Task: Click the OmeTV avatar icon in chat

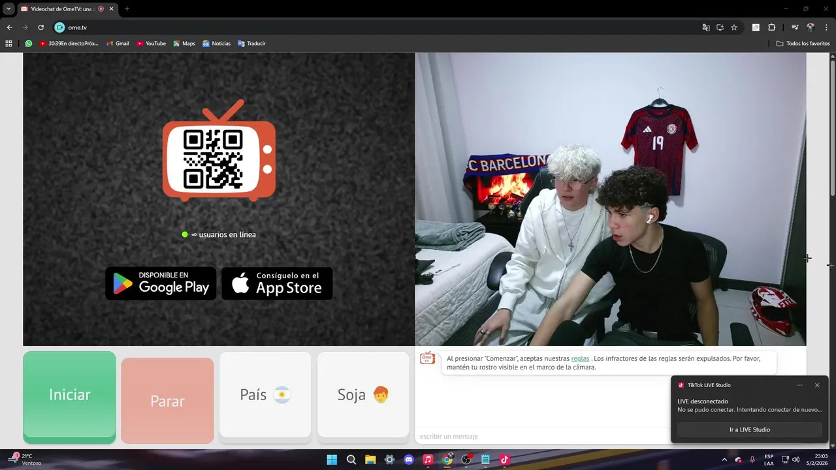Action: pos(427,358)
